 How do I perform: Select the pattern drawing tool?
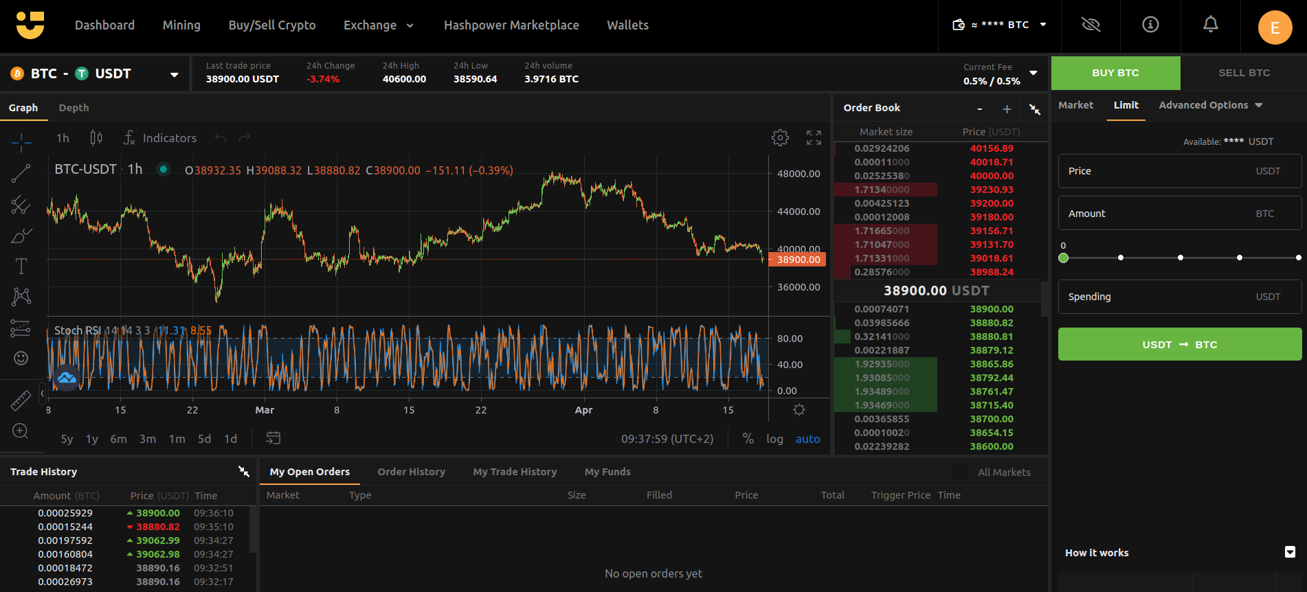21,297
